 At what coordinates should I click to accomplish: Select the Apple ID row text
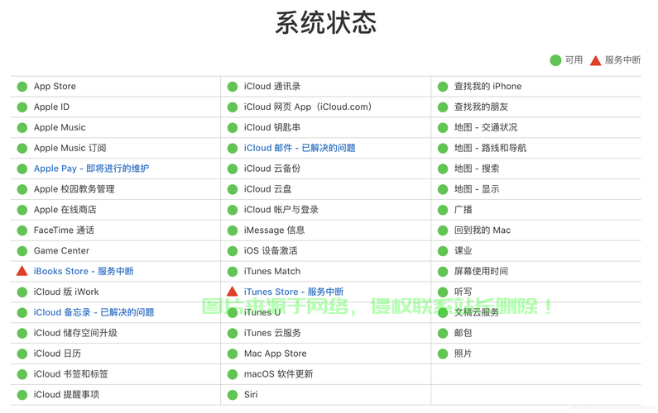[51, 107]
